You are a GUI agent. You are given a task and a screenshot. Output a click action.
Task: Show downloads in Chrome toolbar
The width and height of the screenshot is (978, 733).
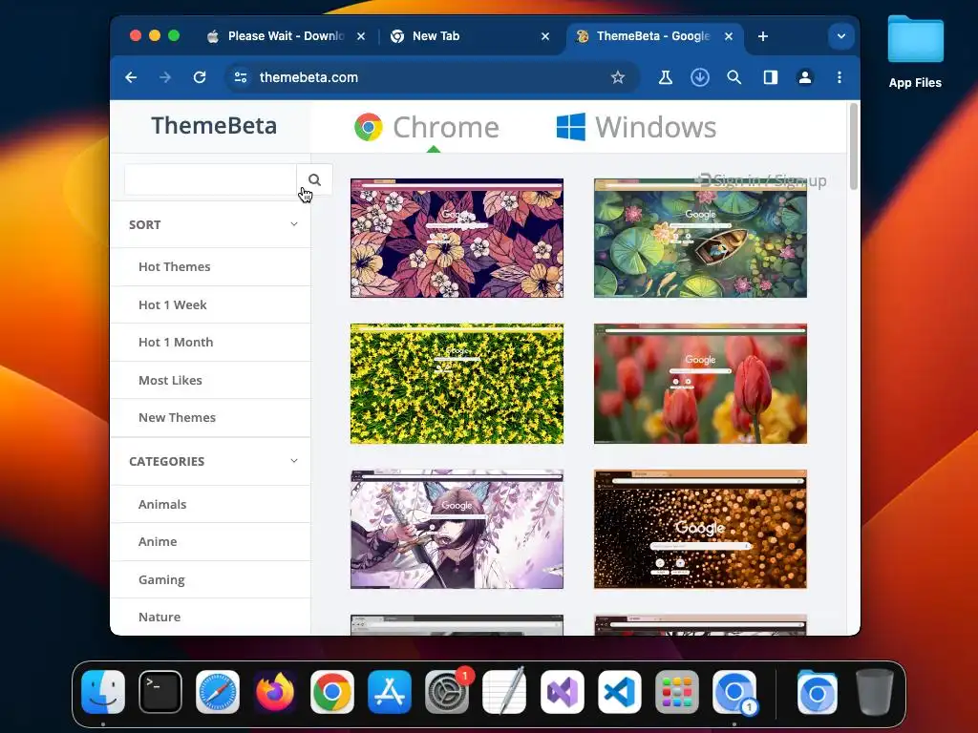click(700, 77)
